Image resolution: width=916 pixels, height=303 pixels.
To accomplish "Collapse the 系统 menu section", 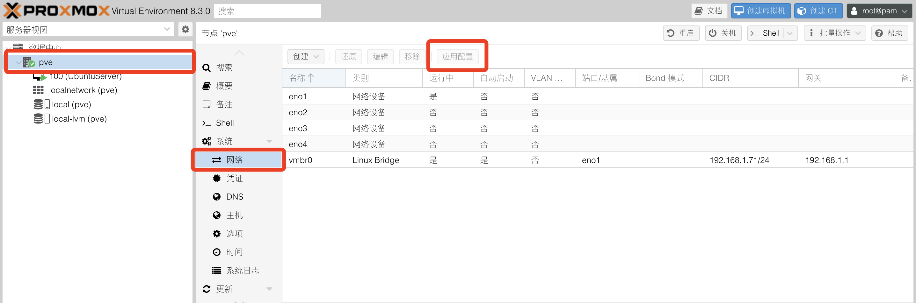I will point(269,141).
